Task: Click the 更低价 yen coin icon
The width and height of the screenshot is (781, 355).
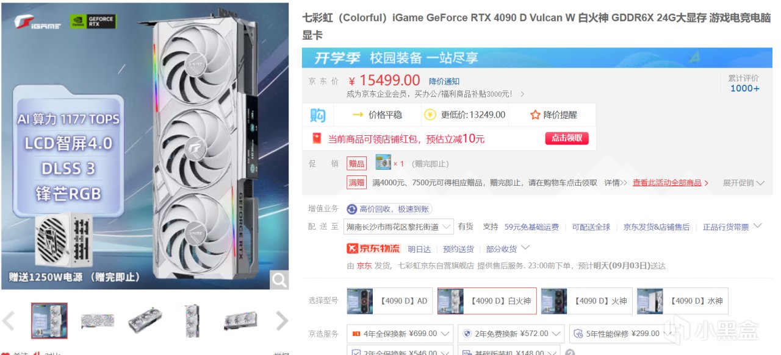Action: [x=430, y=114]
